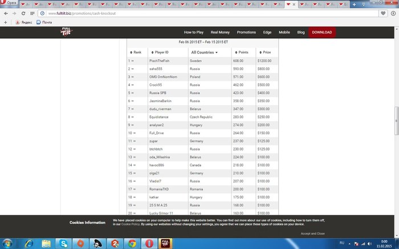Open the How to Play menu
The image size is (399, 249).
click(194, 32)
